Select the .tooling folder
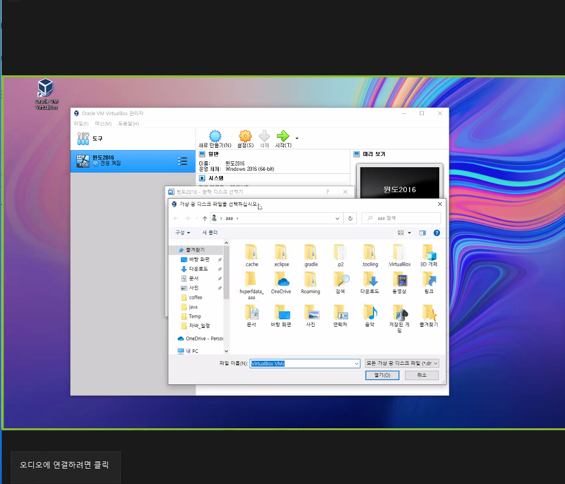Image resolution: width=565 pixels, height=484 pixels. pyautogui.click(x=370, y=256)
